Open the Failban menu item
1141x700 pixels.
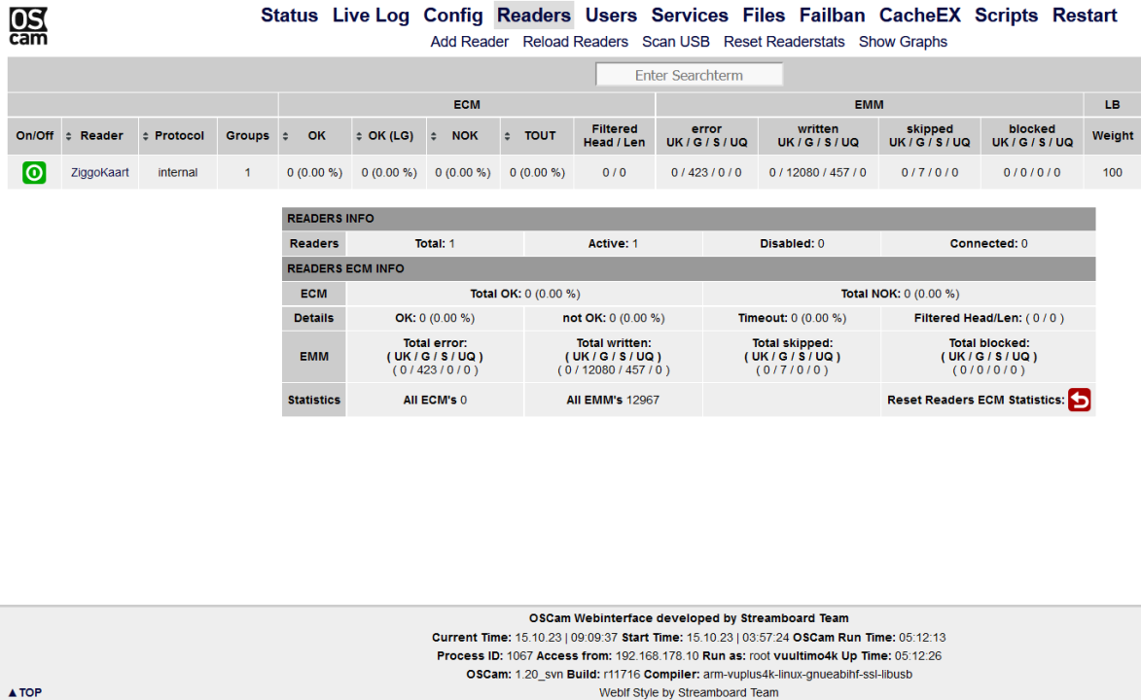click(833, 16)
